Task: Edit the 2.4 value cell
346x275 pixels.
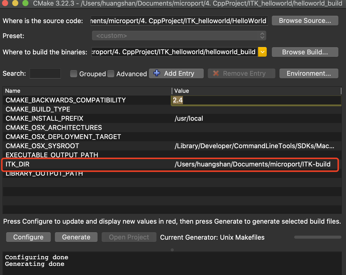Action: click(256, 100)
